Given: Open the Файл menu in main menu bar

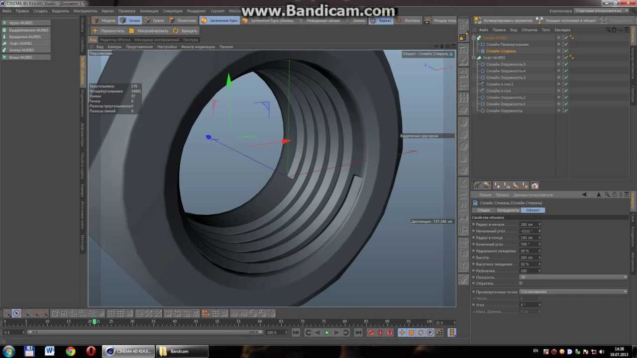Looking at the screenshot, I should pyautogui.click(x=6, y=10).
